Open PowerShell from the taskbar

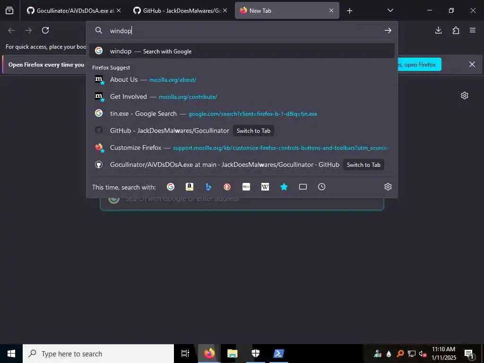pos(279,354)
